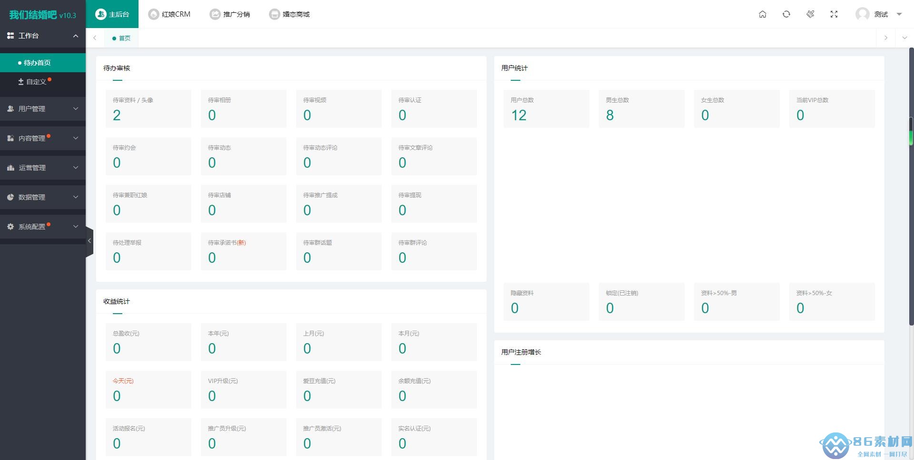Image resolution: width=914 pixels, height=460 pixels.
Task: Open the 待处理举报 card
Action: coord(149,251)
